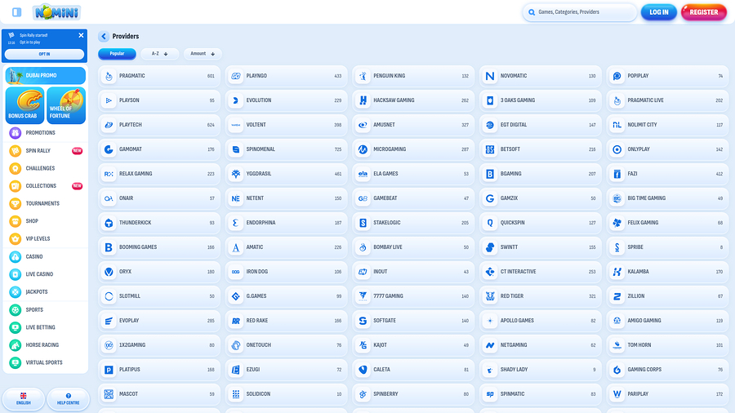Open the Promotions sidebar icon
The height and width of the screenshot is (413, 735).
15,133
